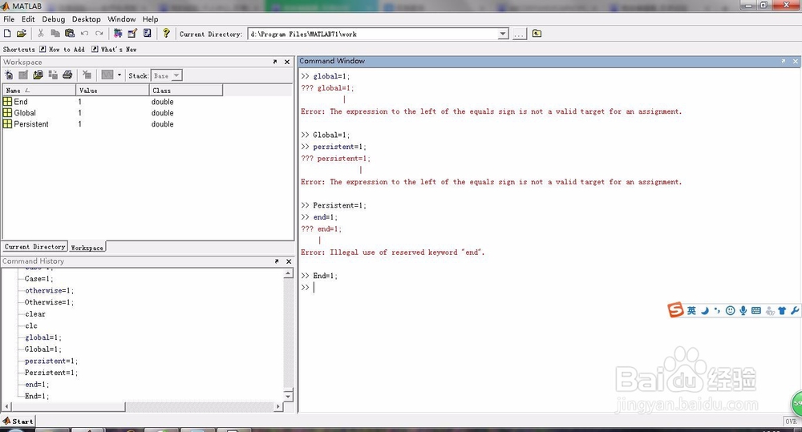
Task: Plot selected variable with the plot icon
Action: point(107,75)
